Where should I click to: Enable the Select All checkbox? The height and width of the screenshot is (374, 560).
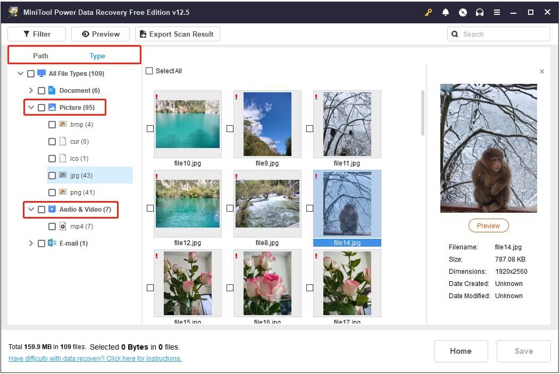point(149,71)
